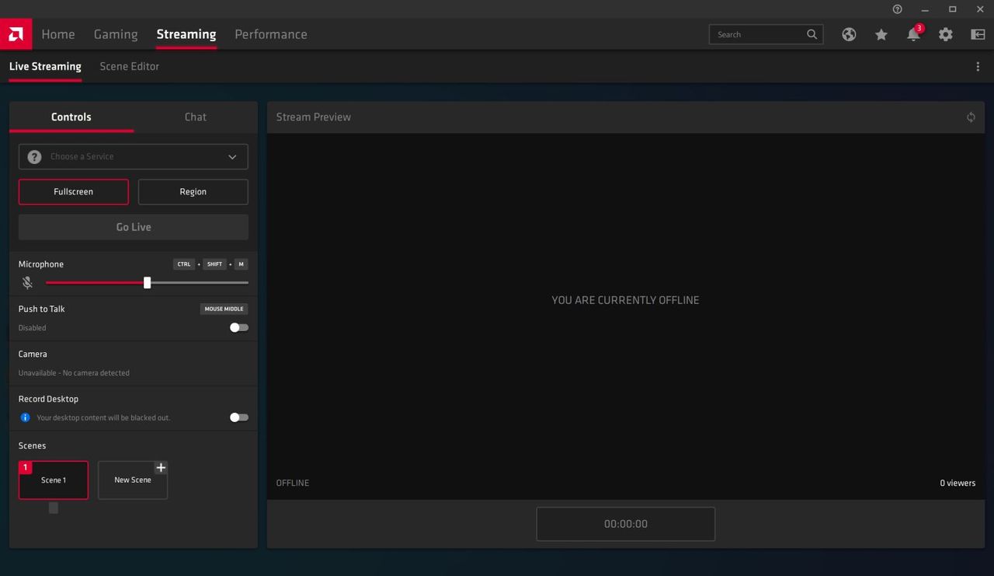
Task: Click the Record Desktop info icon
Action: pos(25,417)
